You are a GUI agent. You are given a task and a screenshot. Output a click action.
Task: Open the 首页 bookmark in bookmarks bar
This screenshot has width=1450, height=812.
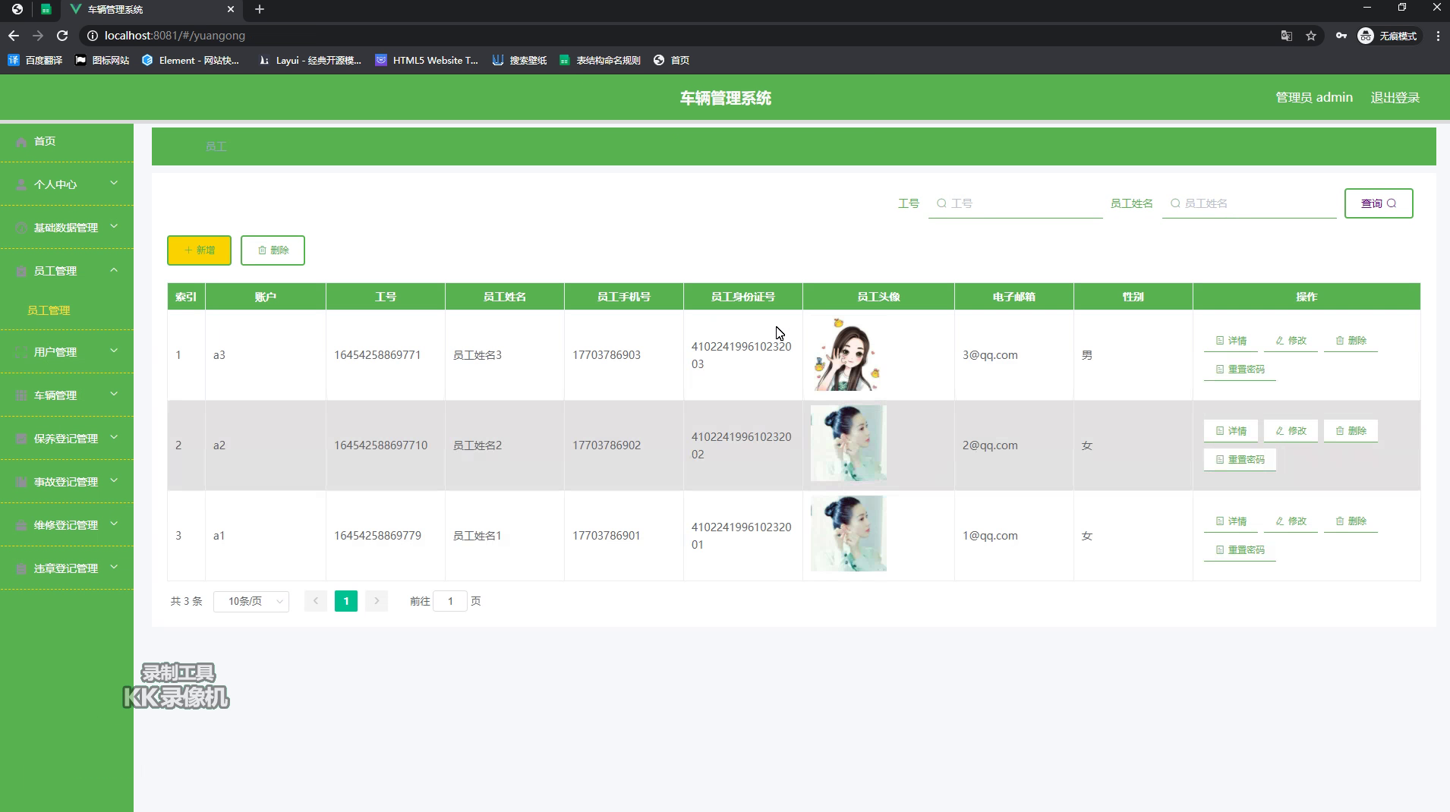(x=672, y=60)
